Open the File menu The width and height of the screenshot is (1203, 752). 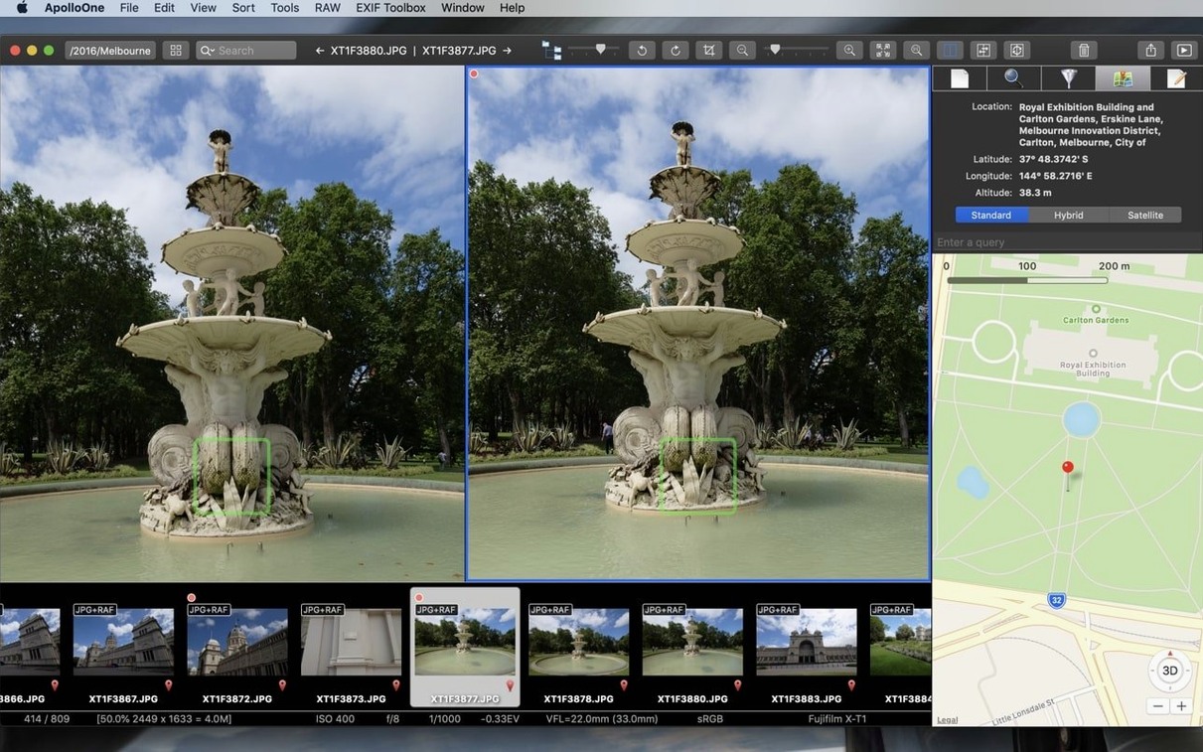[x=129, y=8]
